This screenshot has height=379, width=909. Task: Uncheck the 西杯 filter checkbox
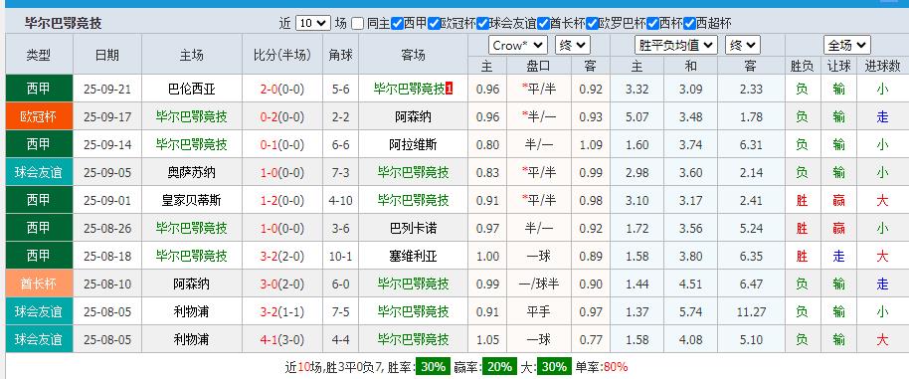[652, 24]
